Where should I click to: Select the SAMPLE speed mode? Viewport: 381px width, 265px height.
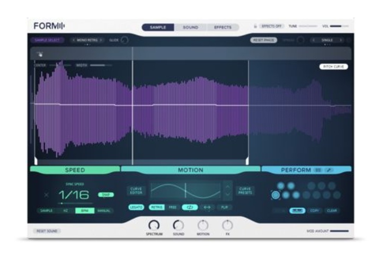(47, 210)
